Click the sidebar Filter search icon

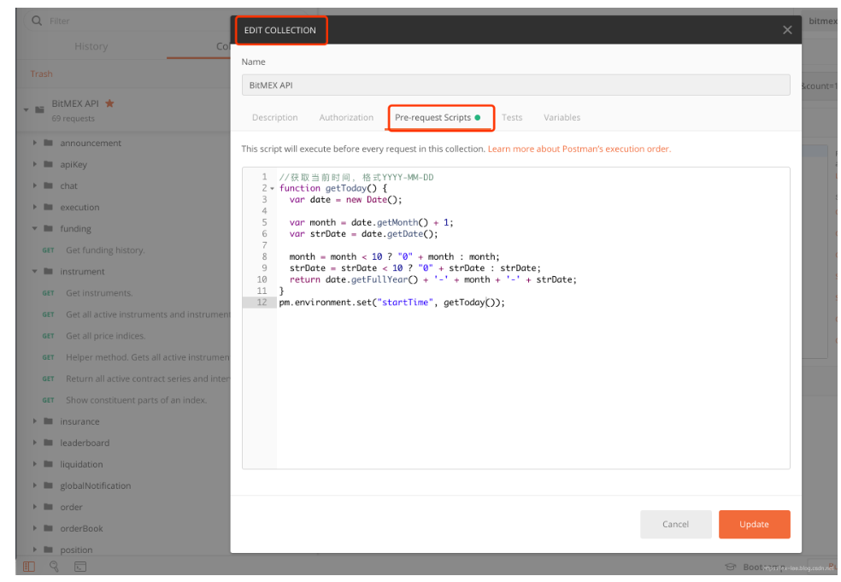point(37,21)
